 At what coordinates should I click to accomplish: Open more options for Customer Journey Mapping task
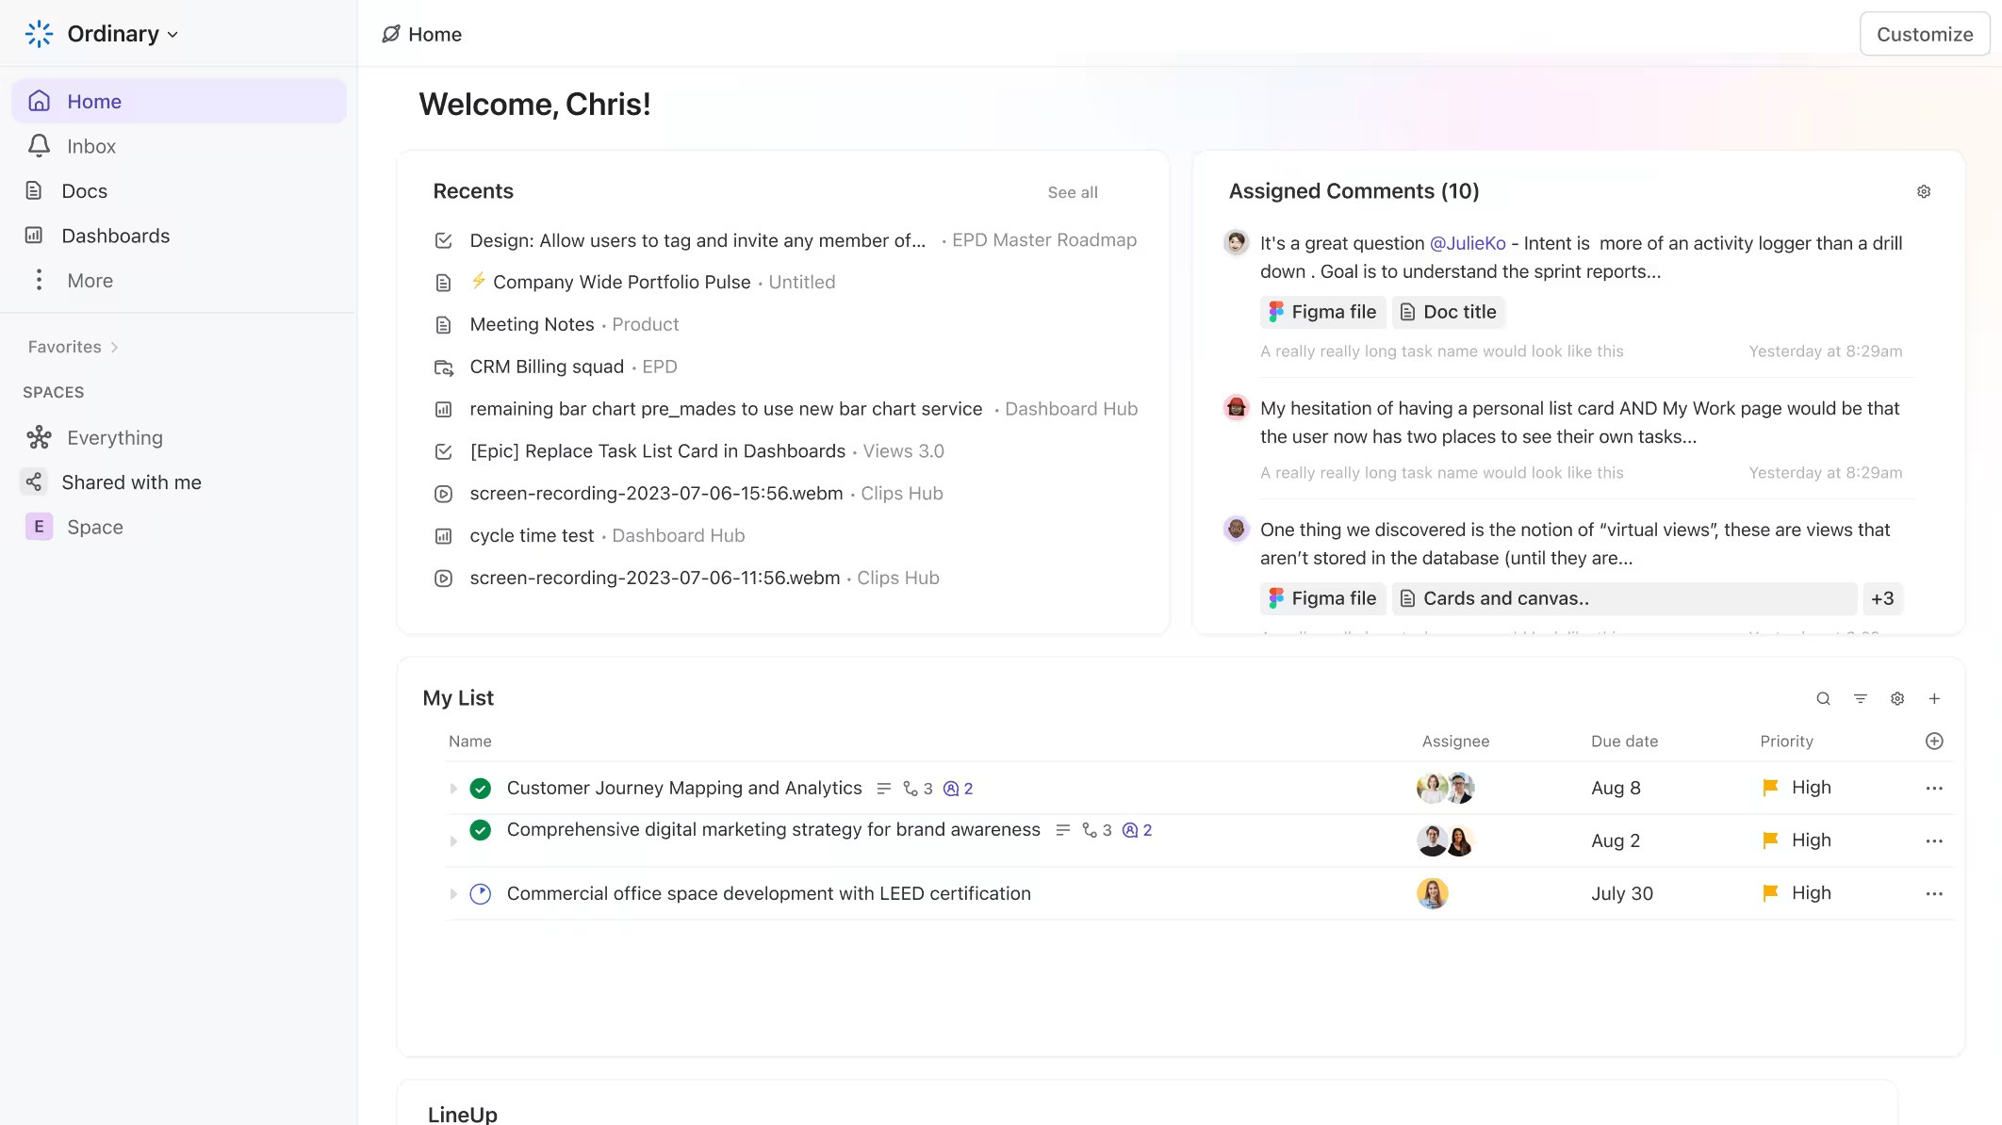point(1934,788)
